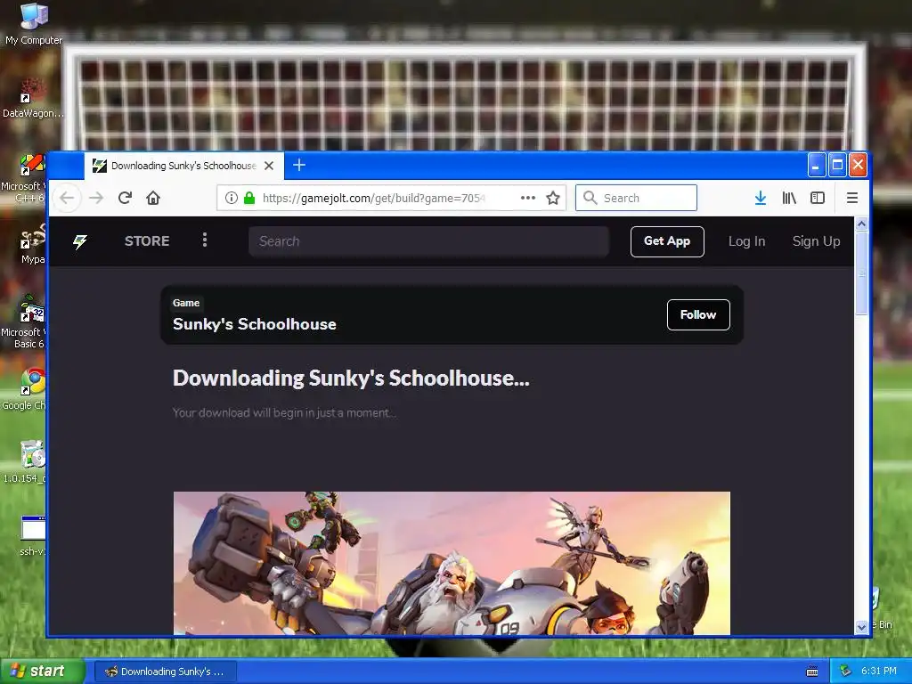Click on-screen keyboard tray icon

point(812,672)
